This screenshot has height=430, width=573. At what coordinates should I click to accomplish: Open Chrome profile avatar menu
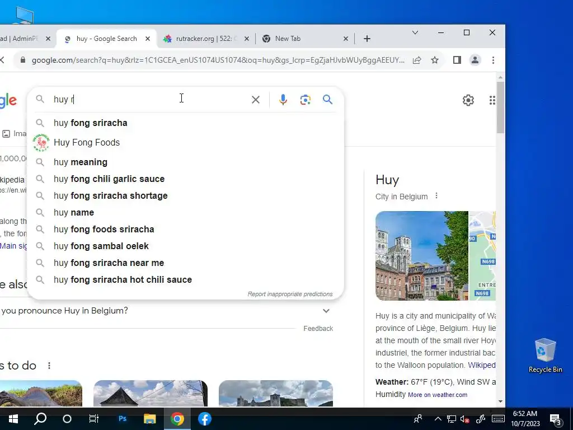pos(475,60)
